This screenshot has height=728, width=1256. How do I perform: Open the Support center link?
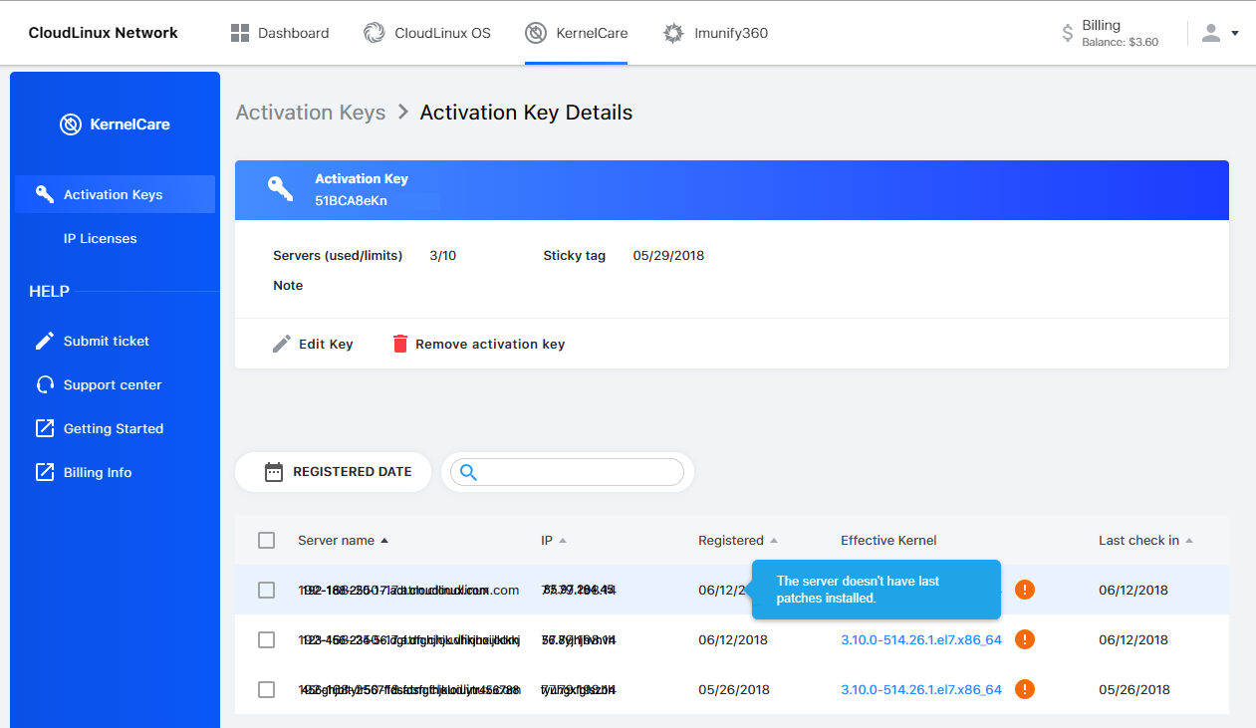tap(113, 384)
